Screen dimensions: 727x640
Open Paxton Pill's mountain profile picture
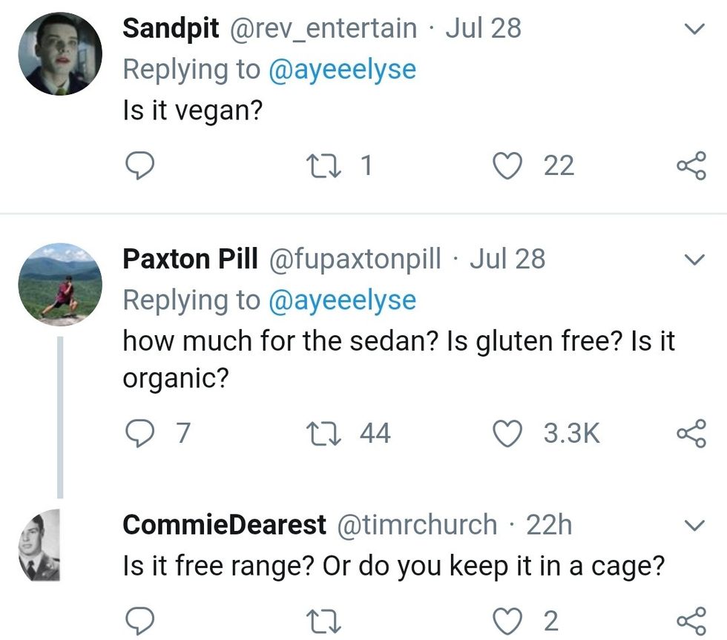[x=59, y=284]
